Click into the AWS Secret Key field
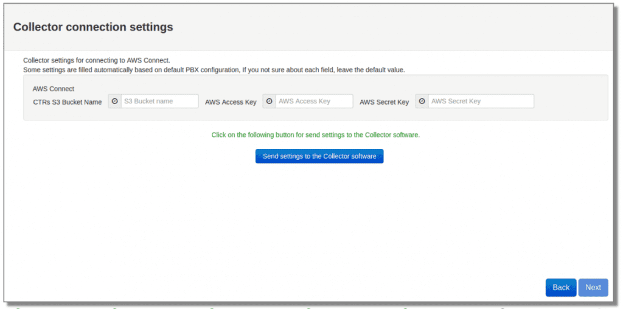The width and height of the screenshot is (623, 309). pyautogui.click(x=481, y=102)
